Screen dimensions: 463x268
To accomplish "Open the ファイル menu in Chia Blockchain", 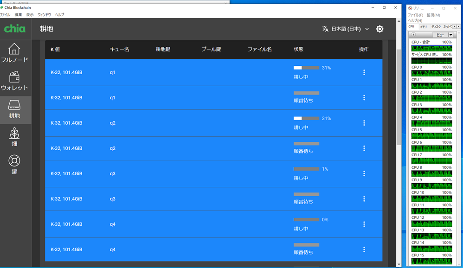I will coord(5,15).
